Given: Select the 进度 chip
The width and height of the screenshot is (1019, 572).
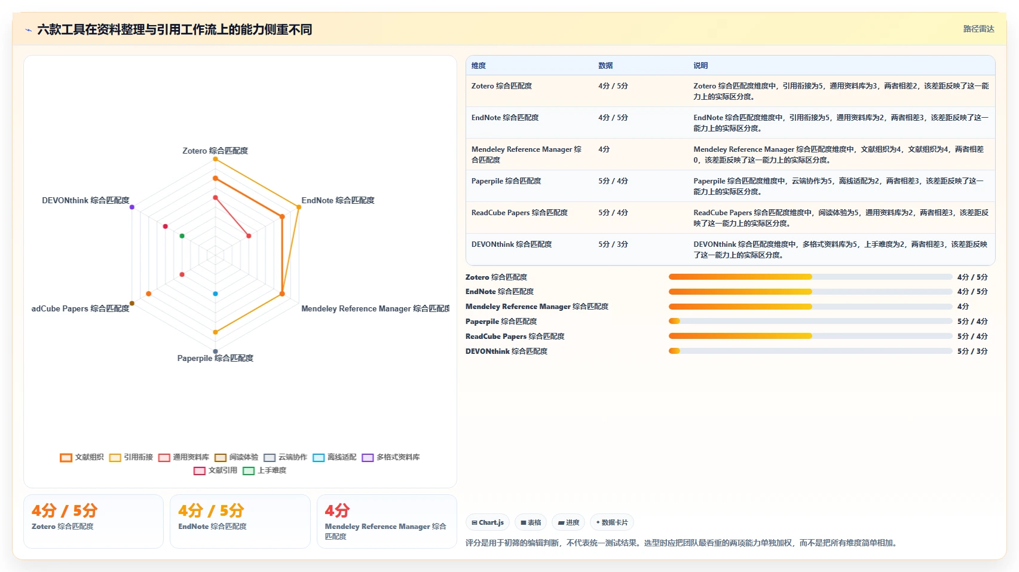Looking at the screenshot, I should (x=568, y=522).
